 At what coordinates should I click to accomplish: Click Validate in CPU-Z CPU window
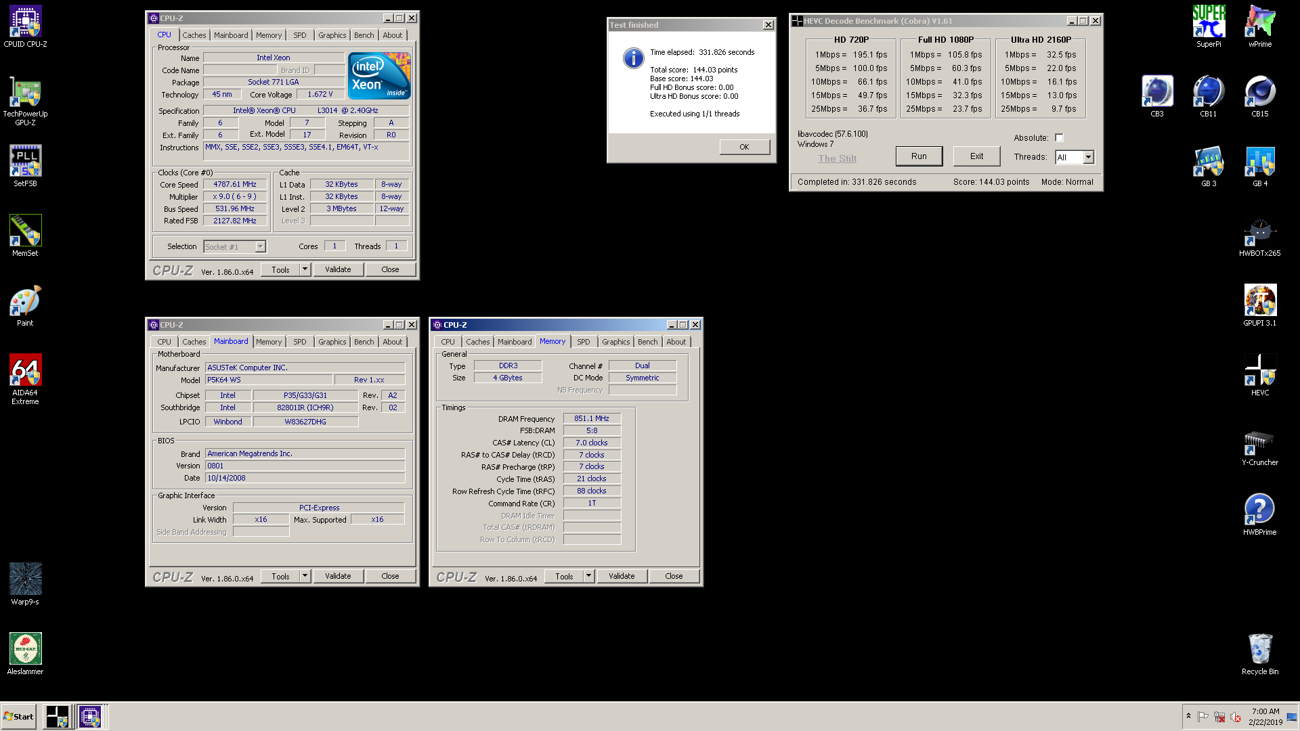click(x=338, y=269)
